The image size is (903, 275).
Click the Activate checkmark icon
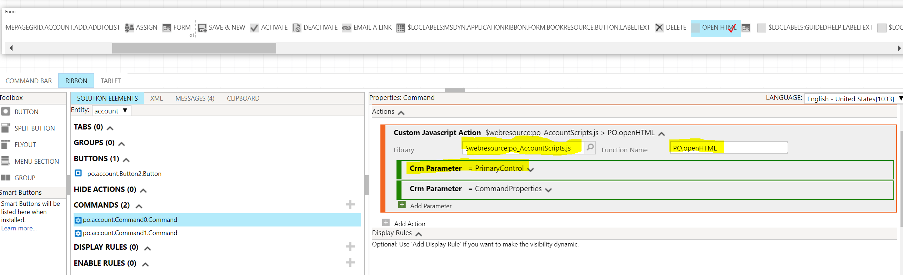254,28
